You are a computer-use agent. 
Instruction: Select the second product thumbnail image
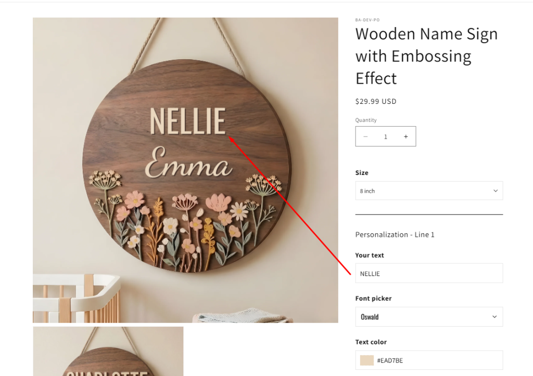(108, 351)
